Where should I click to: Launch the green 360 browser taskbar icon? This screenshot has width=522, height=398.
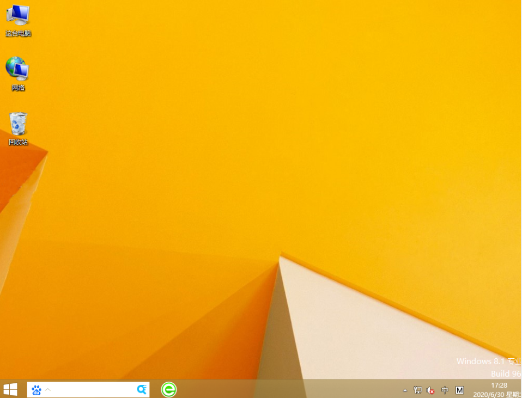click(x=169, y=389)
